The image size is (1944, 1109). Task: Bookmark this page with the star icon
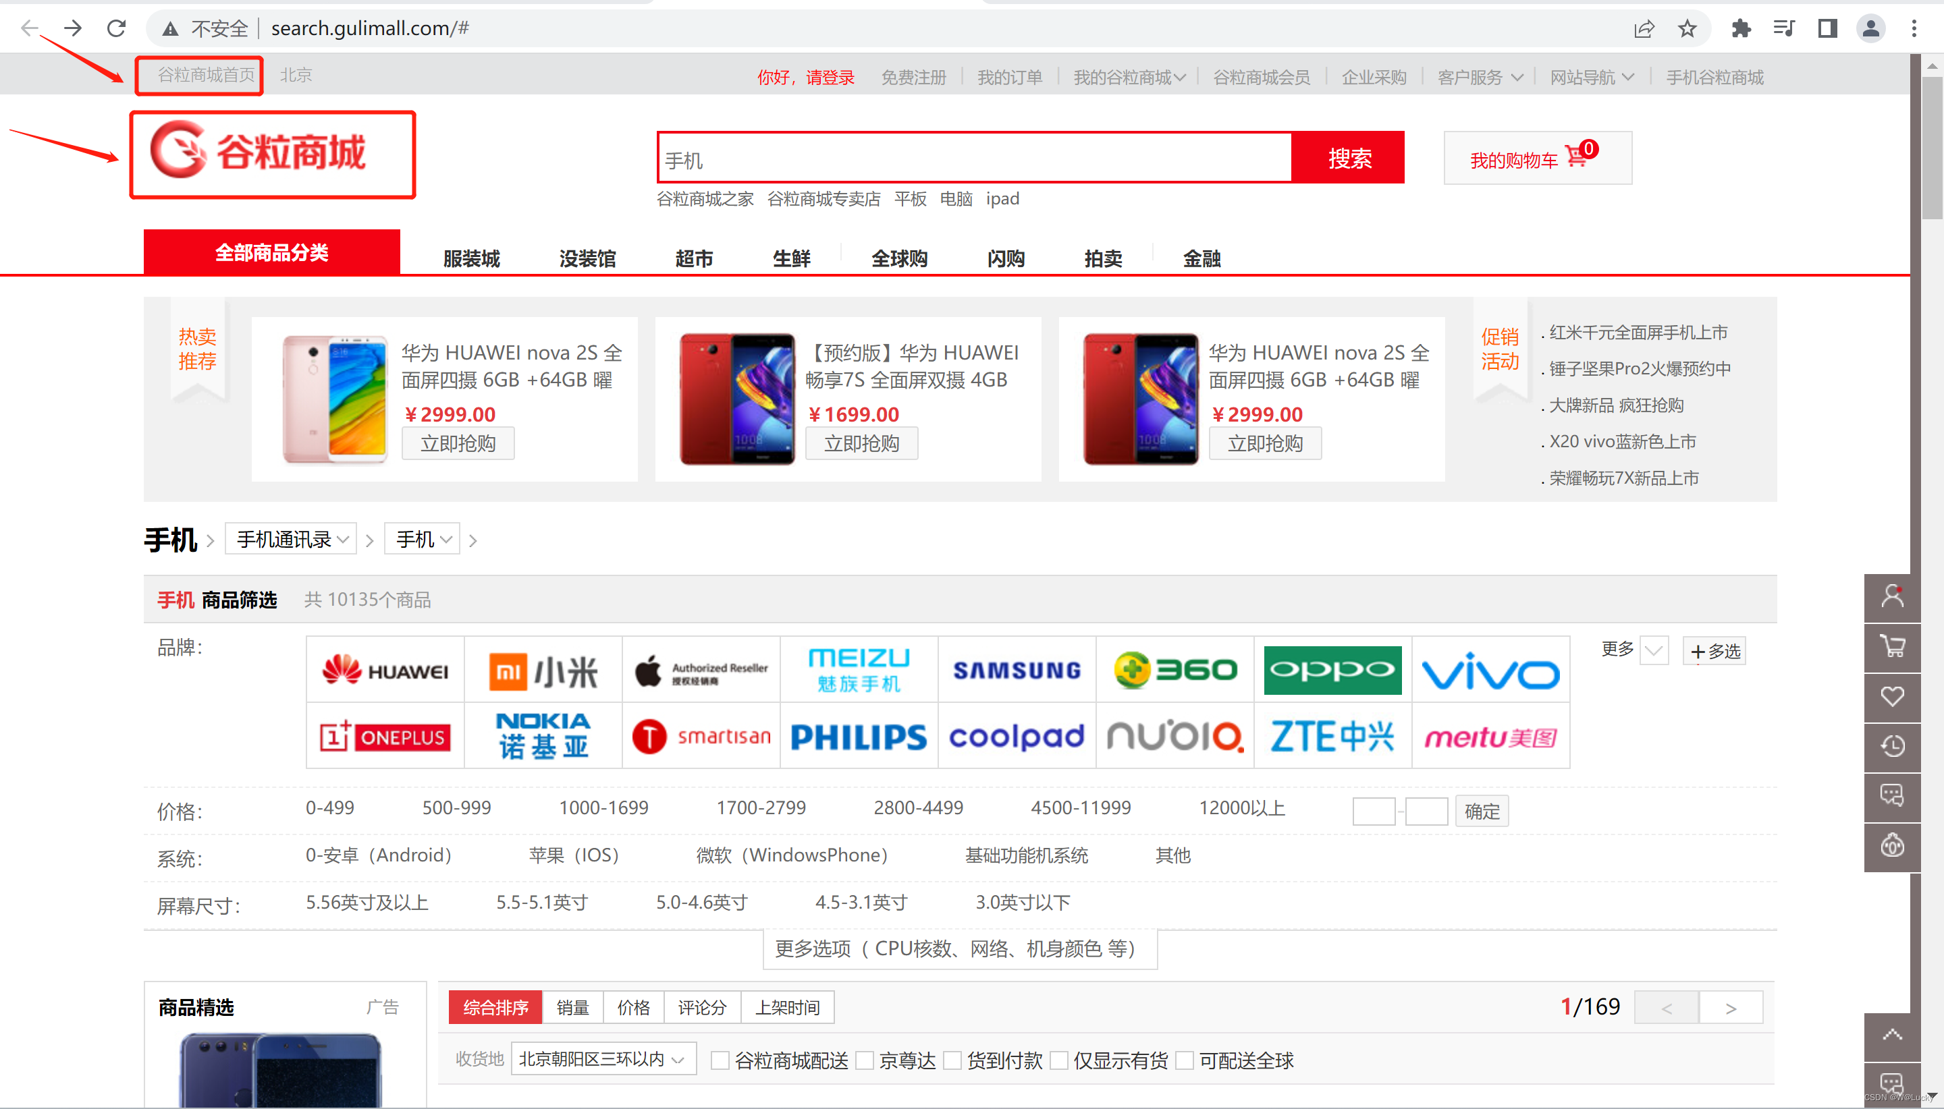[x=1686, y=29]
